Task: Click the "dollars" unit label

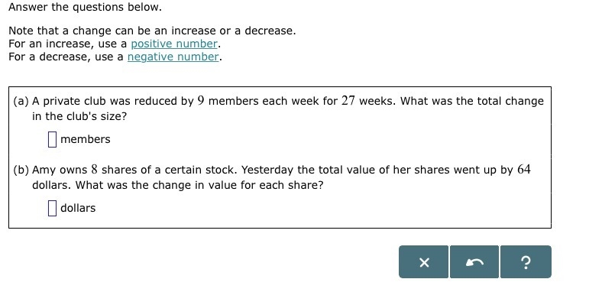Action: tap(78, 208)
